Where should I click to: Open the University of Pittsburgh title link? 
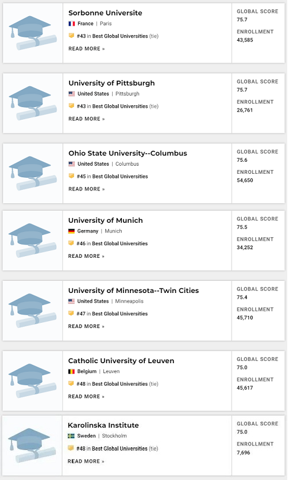click(x=111, y=83)
